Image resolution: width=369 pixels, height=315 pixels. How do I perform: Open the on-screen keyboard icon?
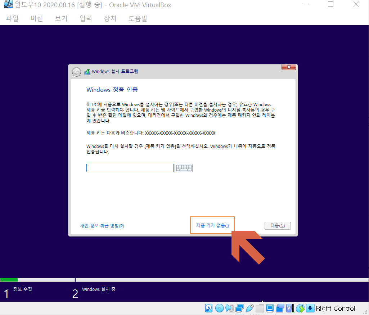184,168
